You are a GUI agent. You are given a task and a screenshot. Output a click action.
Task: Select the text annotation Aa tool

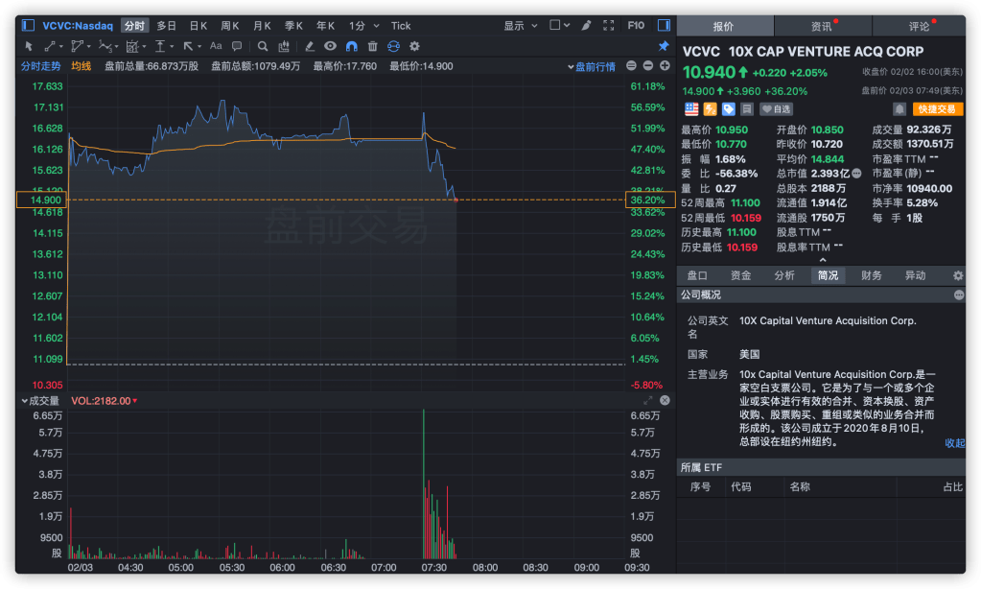(216, 45)
